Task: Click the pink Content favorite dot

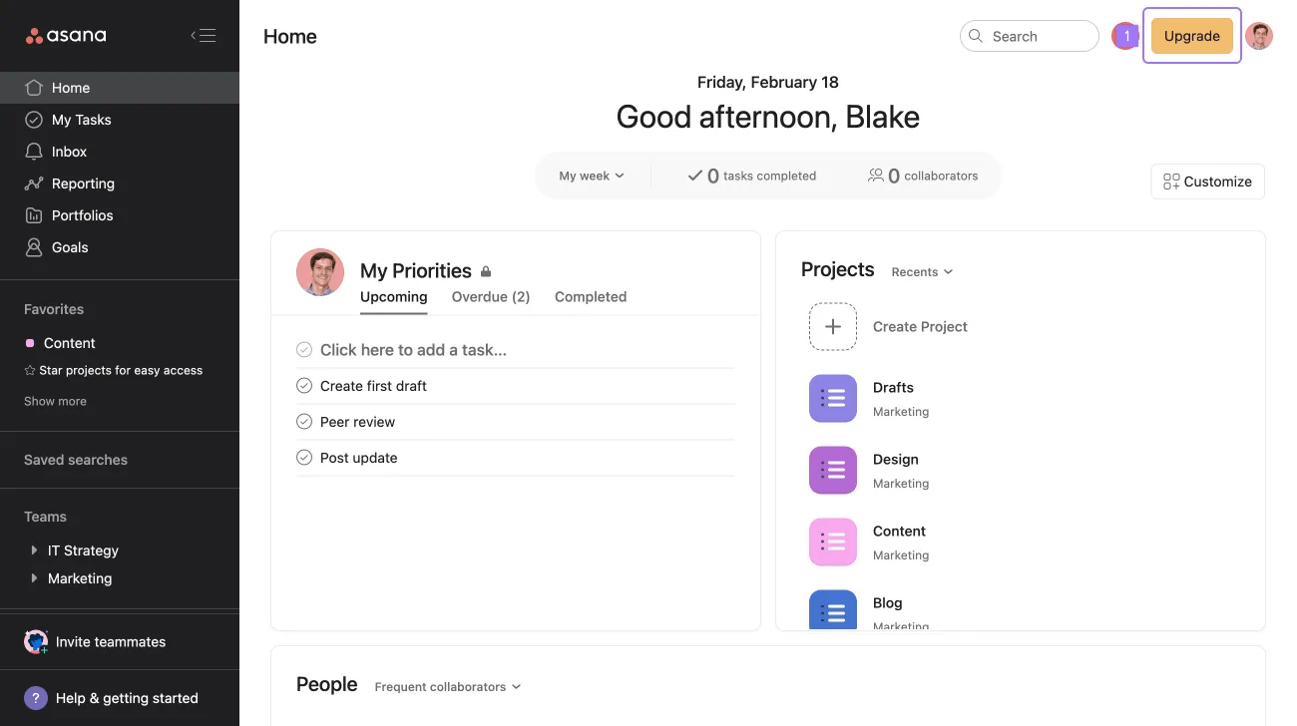Action: [x=30, y=343]
